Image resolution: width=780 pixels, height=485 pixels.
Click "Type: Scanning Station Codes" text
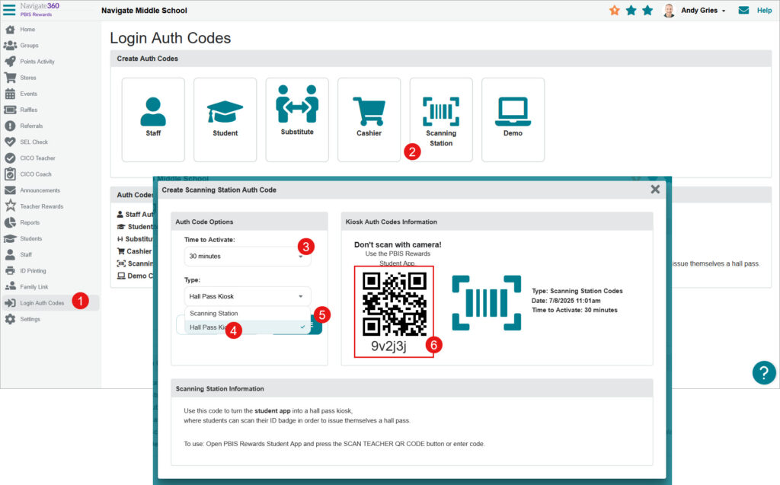click(577, 291)
